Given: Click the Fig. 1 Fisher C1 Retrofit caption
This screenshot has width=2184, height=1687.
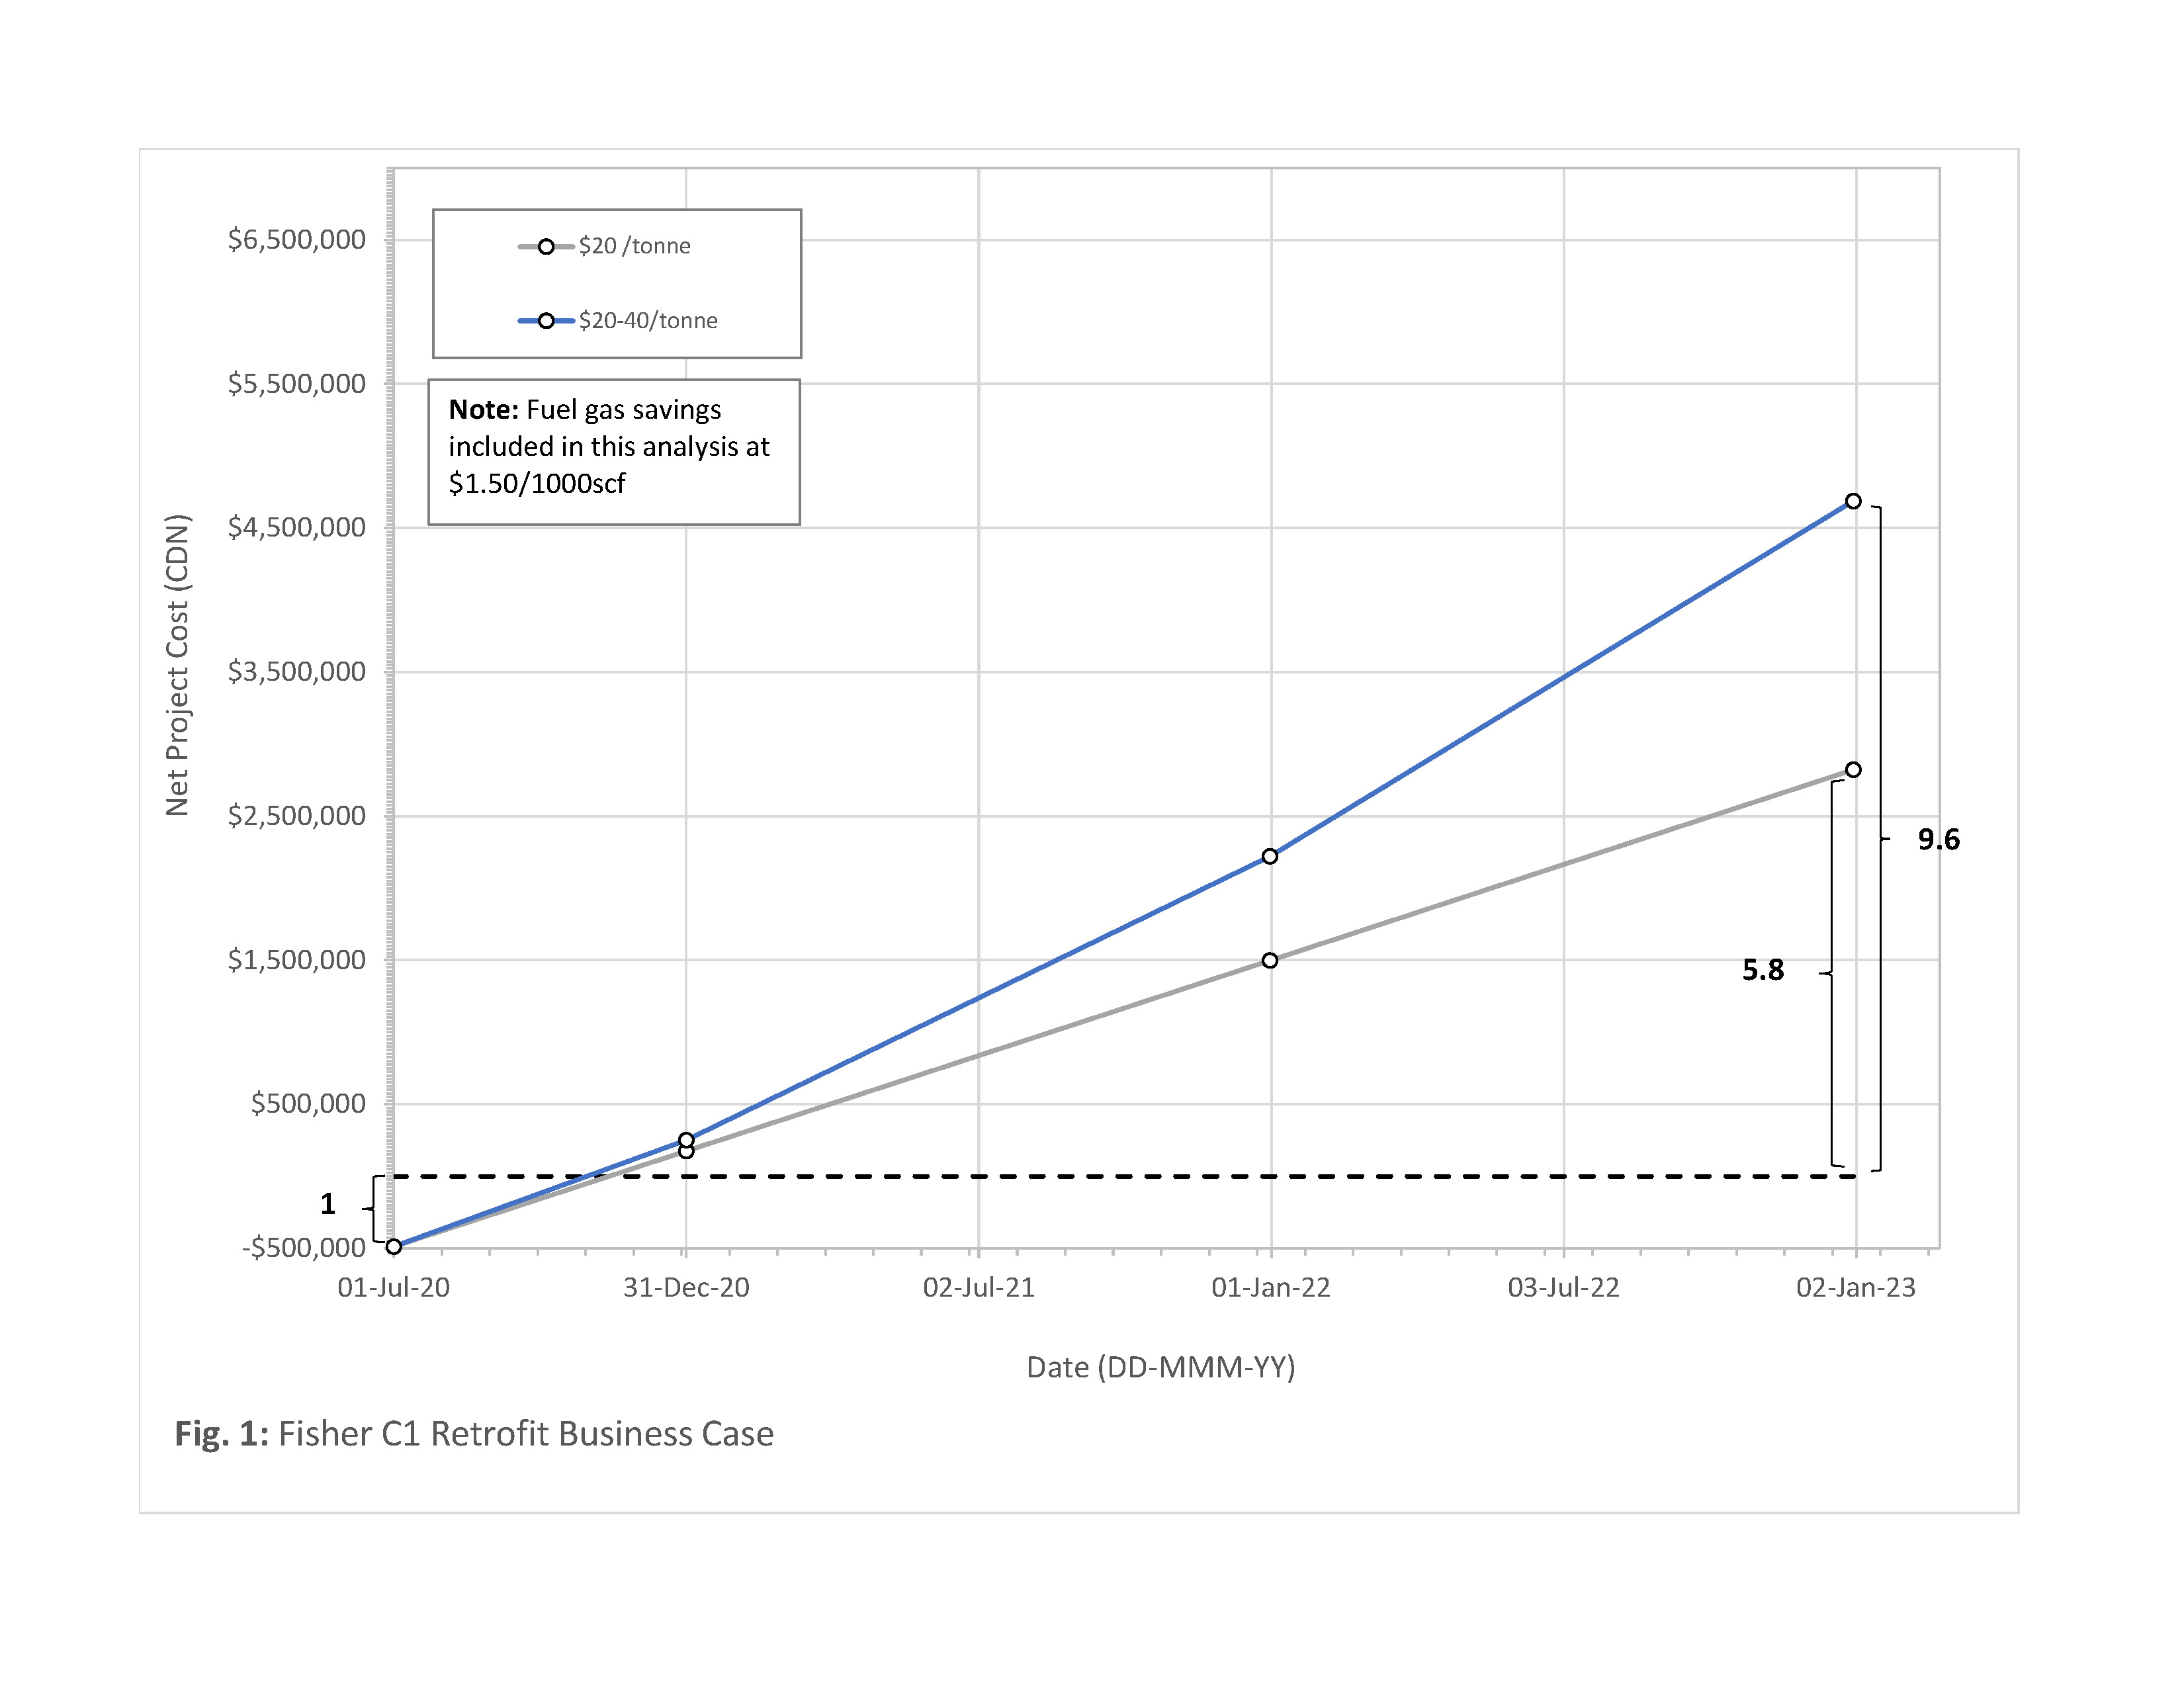Looking at the screenshot, I should (x=474, y=1434).
